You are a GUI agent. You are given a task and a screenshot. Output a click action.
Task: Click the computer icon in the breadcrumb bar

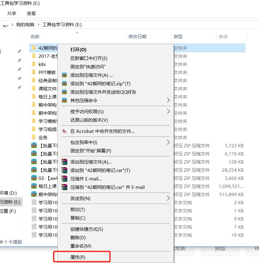click(6, 25)
